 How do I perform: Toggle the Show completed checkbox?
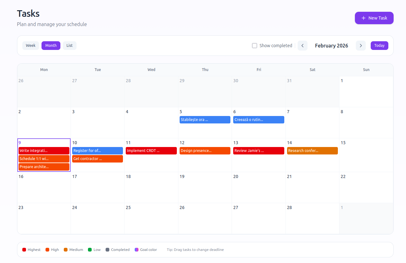[x=255, y=46]
